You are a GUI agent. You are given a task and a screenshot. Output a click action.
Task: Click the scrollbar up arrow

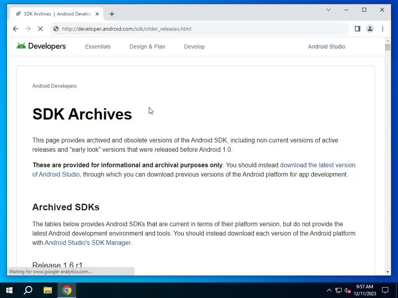(x=388, y=40)
